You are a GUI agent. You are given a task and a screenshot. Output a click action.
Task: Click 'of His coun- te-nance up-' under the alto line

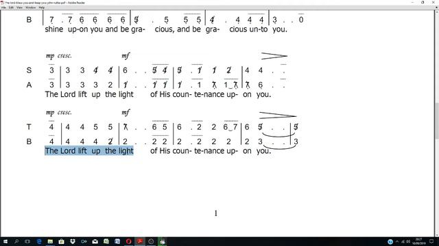pos(194,94)
